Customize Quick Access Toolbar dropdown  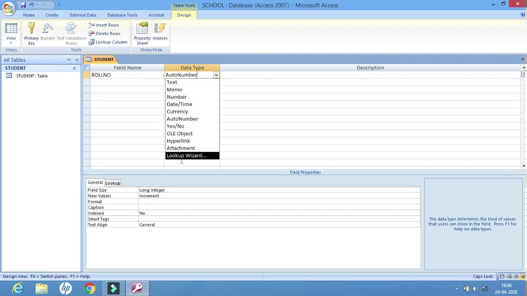[x=59, y=5]
